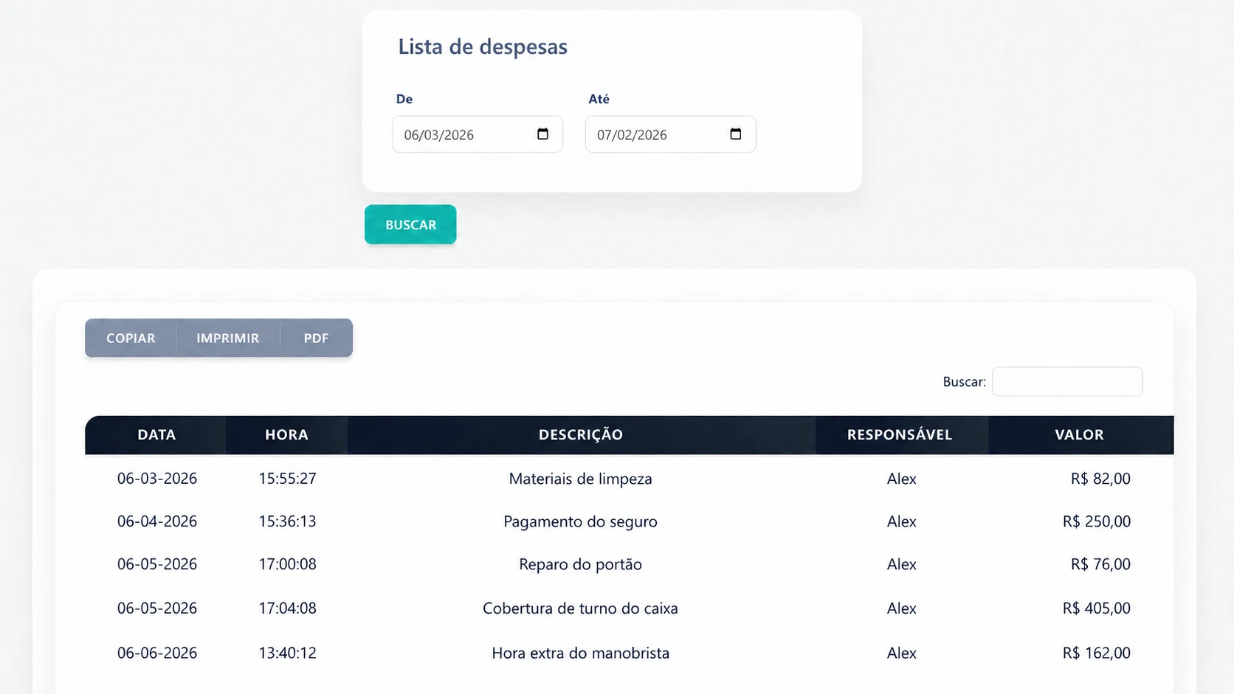This screenshot has height=694, width=1234.
Task: Click time cell 15:36:13
Action: (287, 521)
